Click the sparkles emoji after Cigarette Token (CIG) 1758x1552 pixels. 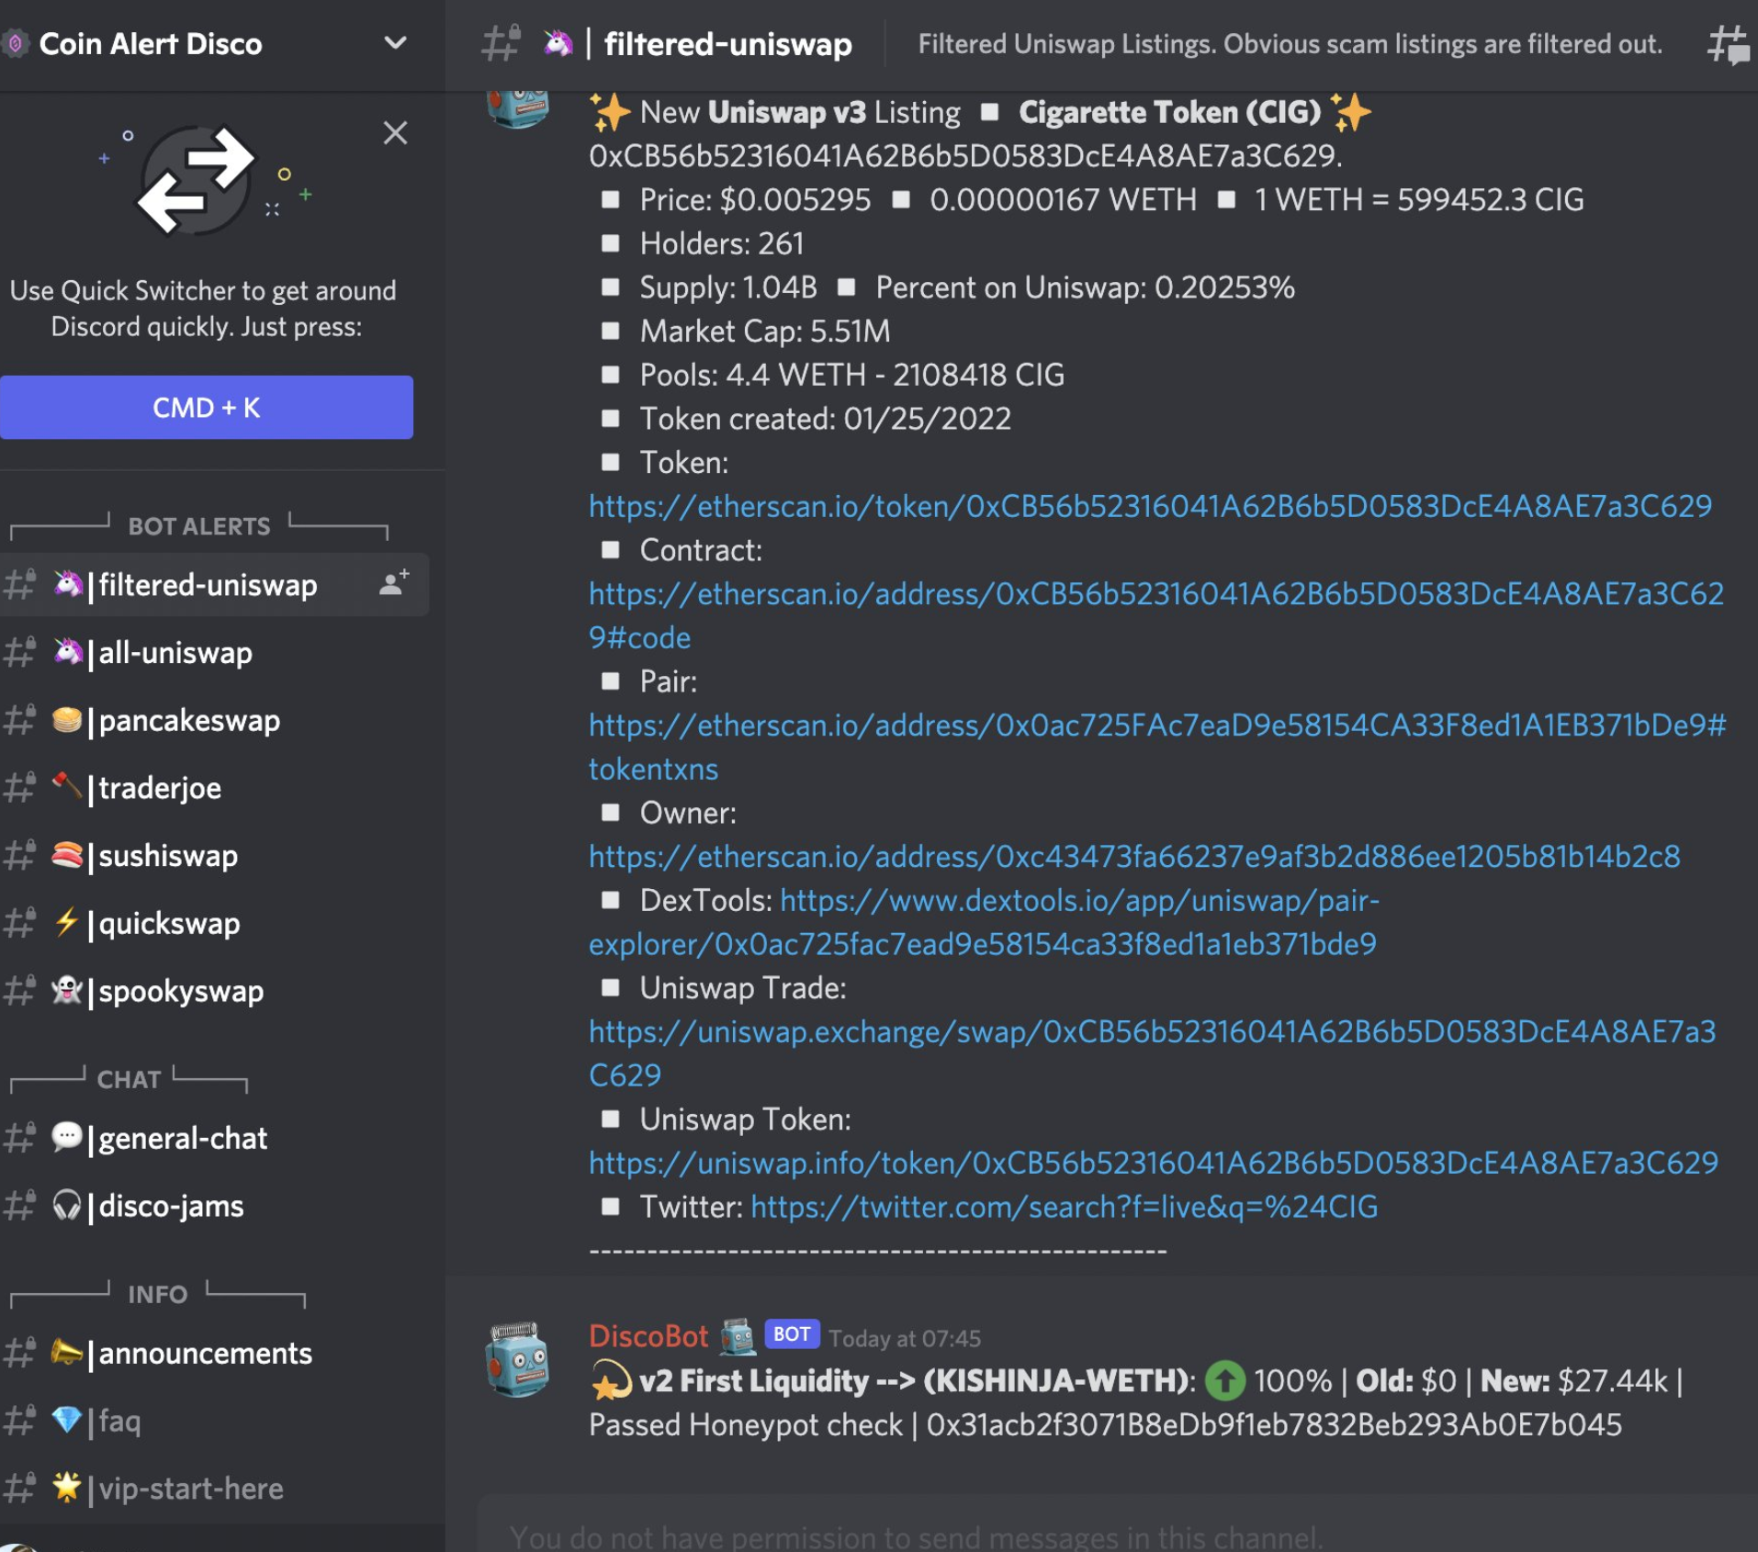point(1351,113)
